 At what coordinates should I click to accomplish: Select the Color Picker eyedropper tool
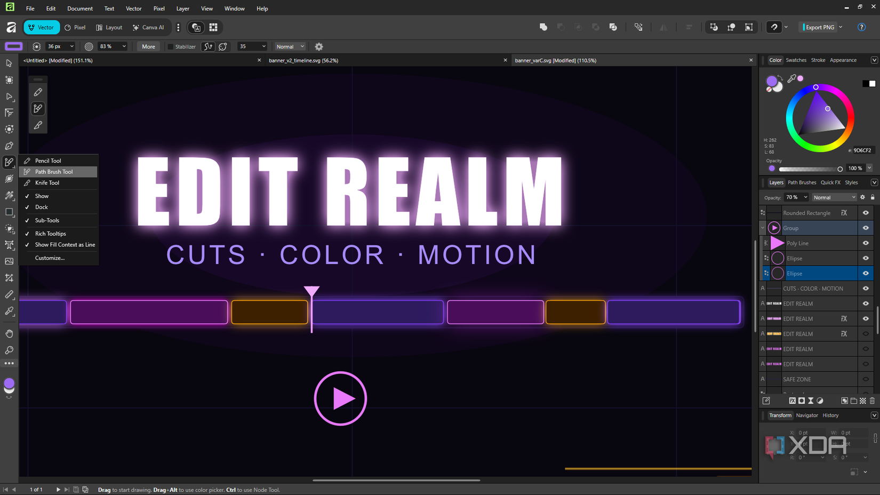pos(9,311)
